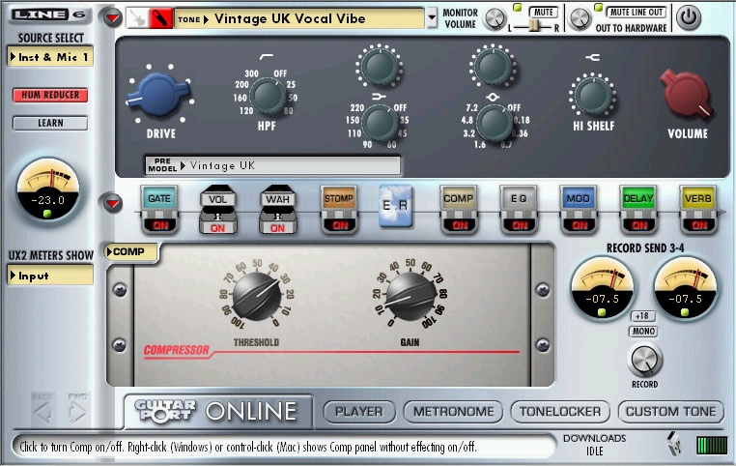Viewport: 736px width, 466px height.
Task: Click the Learn button
Action: (50, 123)
